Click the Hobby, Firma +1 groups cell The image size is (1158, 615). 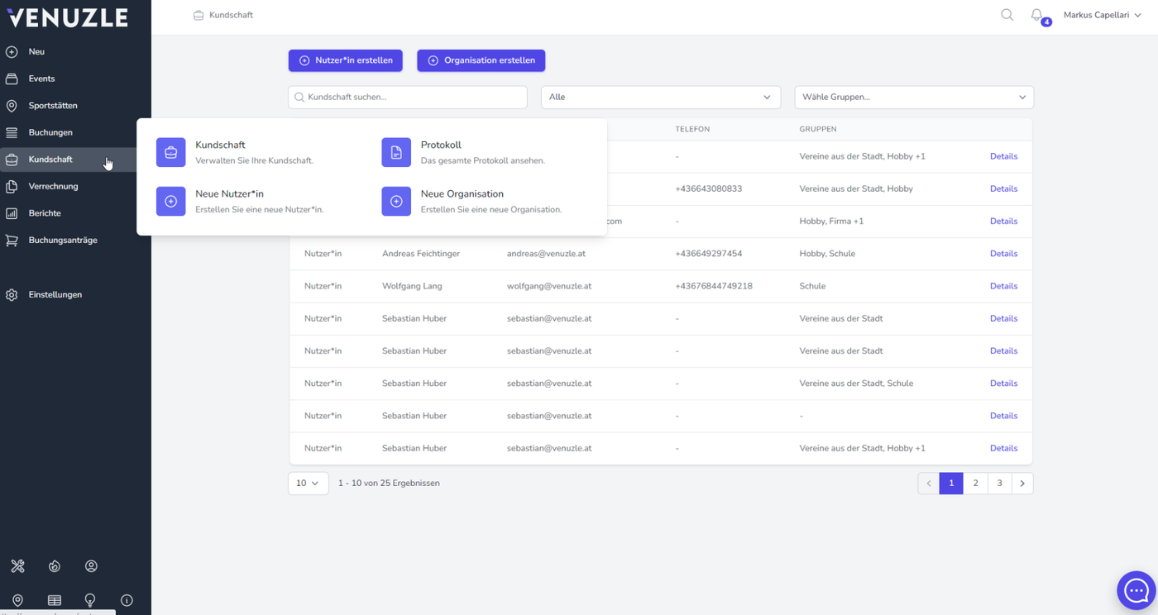click(x=831, y=222)
